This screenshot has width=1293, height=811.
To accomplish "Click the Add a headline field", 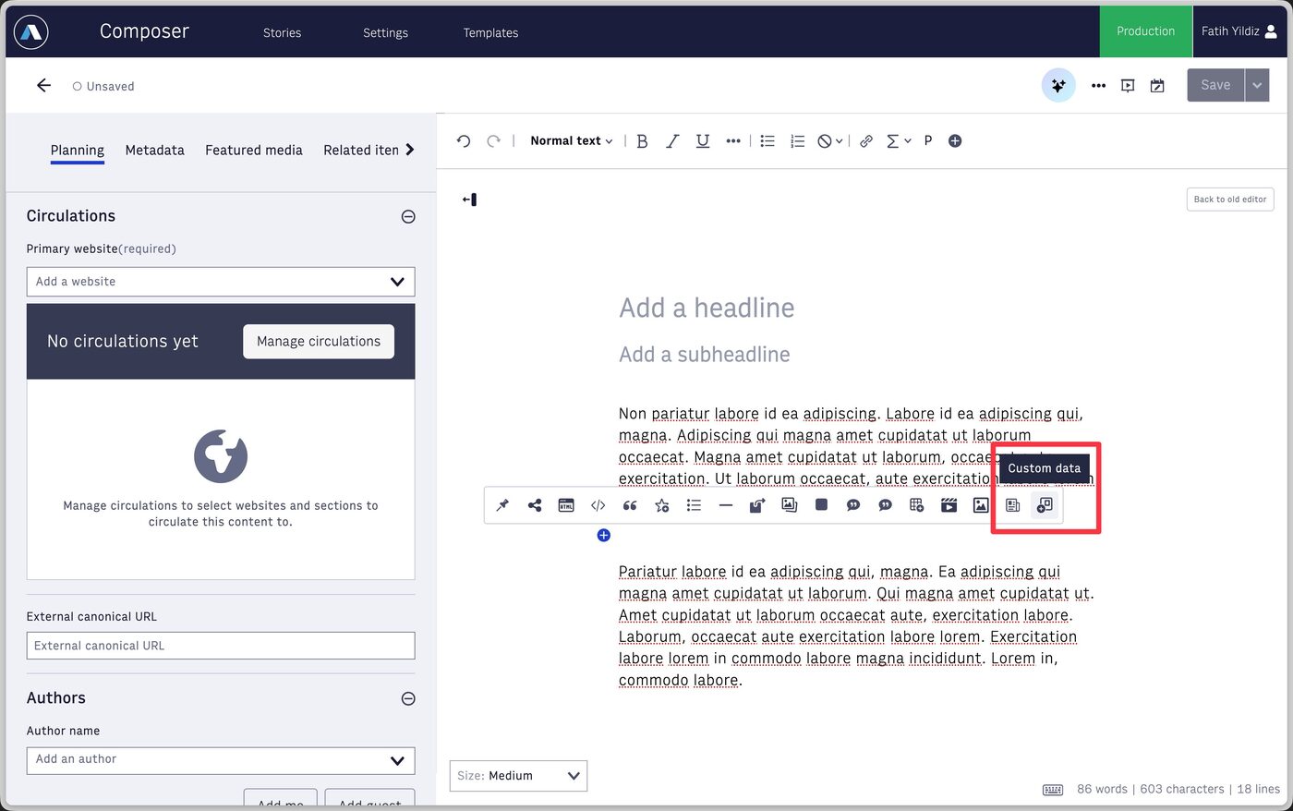I will (x=707, y=308).
